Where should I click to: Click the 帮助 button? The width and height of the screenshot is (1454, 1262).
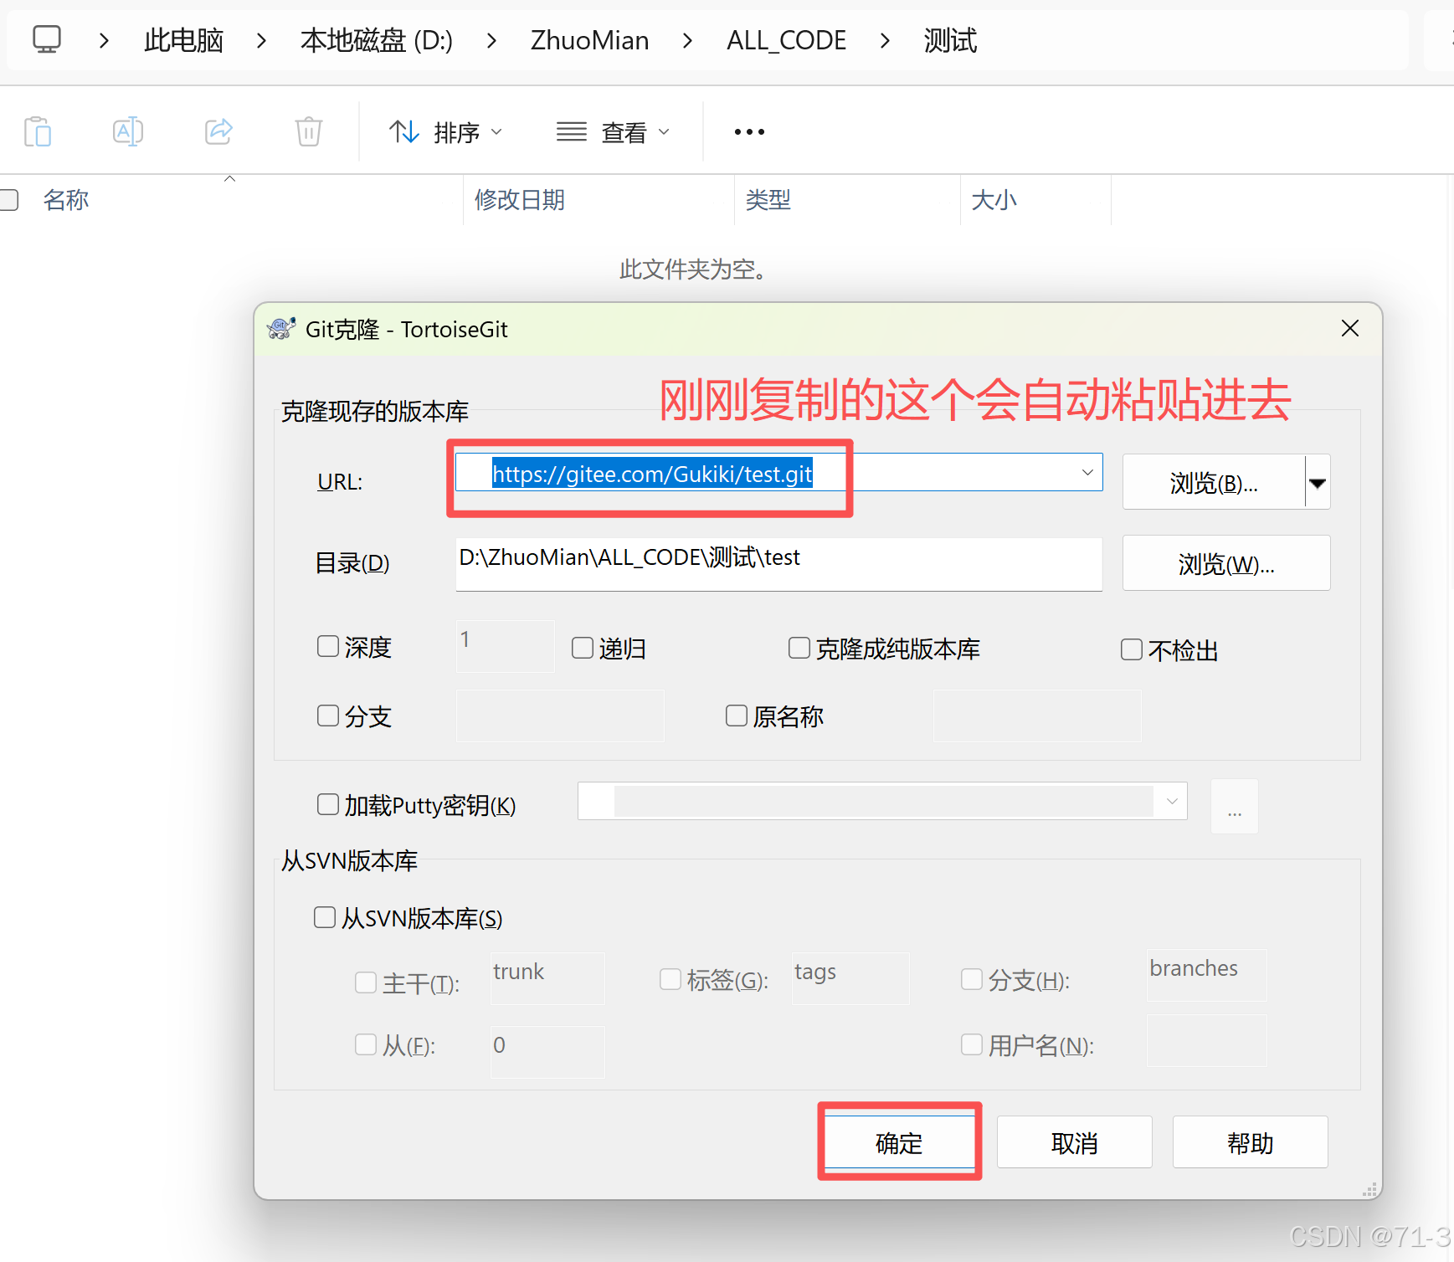(x=1250, y=1142)
